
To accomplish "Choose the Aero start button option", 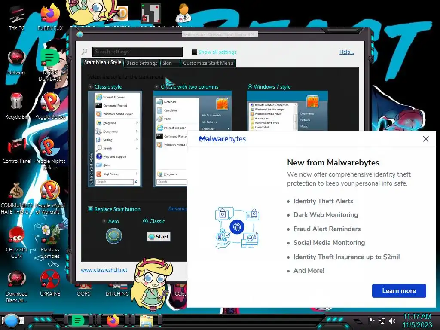I will [104, 221].
